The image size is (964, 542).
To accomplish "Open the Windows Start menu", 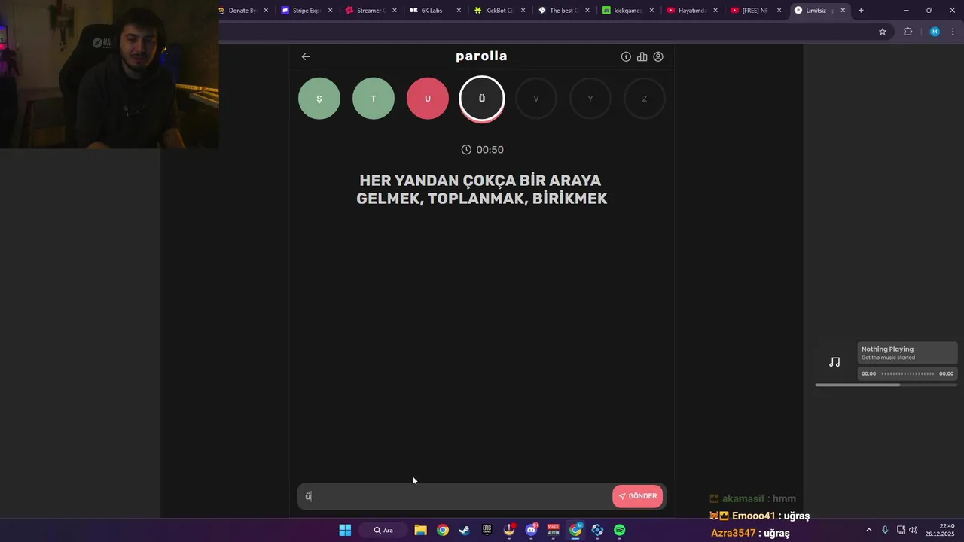I will (x=345, y=530).
